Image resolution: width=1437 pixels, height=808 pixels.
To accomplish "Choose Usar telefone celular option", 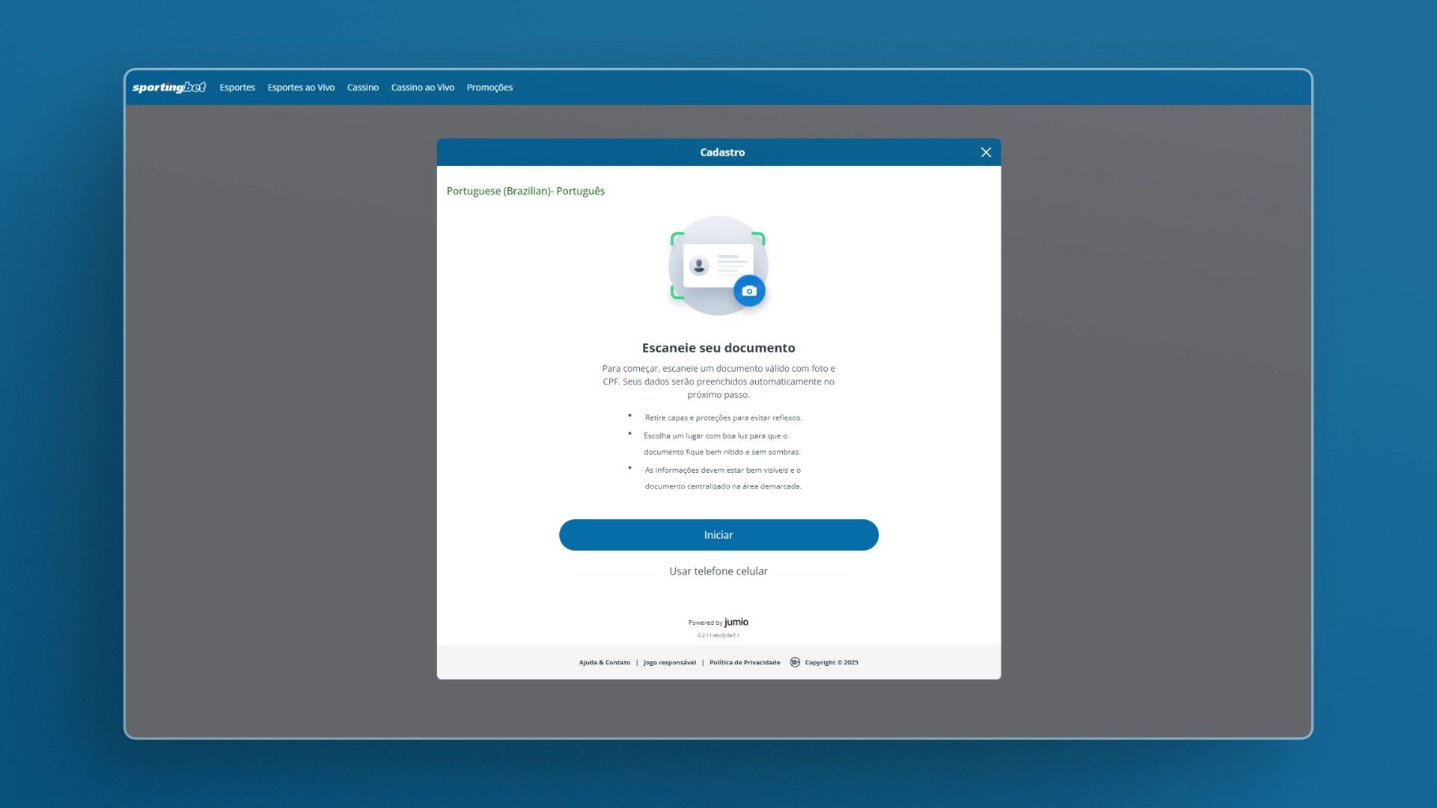I will [x=718, y=572].
